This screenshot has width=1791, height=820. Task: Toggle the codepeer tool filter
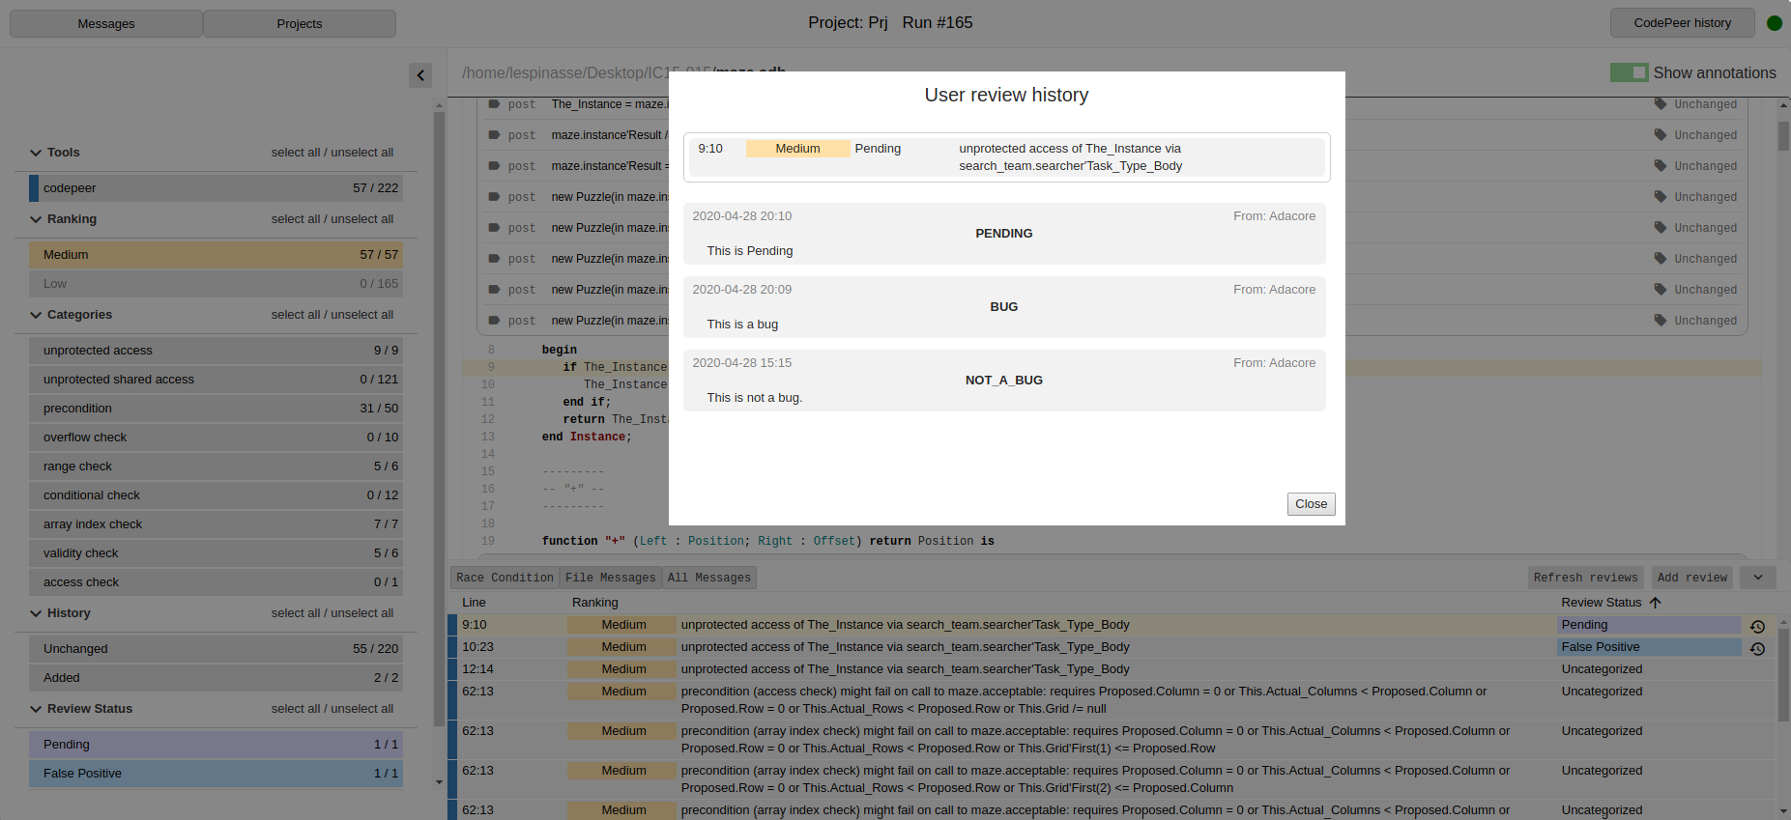coord(216,188)
